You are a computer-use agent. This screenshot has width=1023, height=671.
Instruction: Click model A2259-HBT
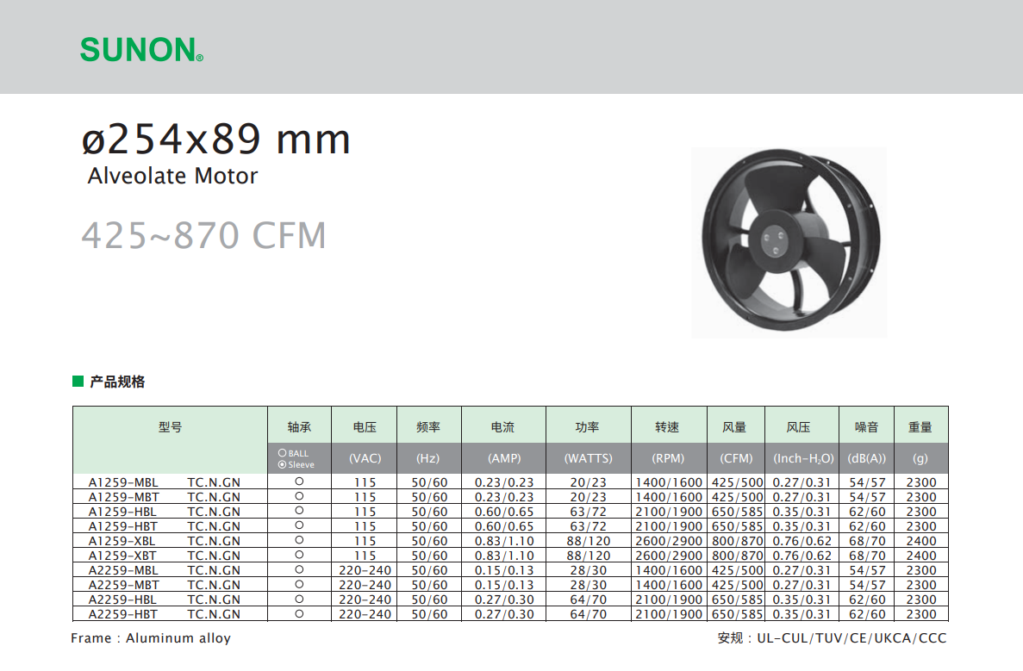click(x=122, y=614)
